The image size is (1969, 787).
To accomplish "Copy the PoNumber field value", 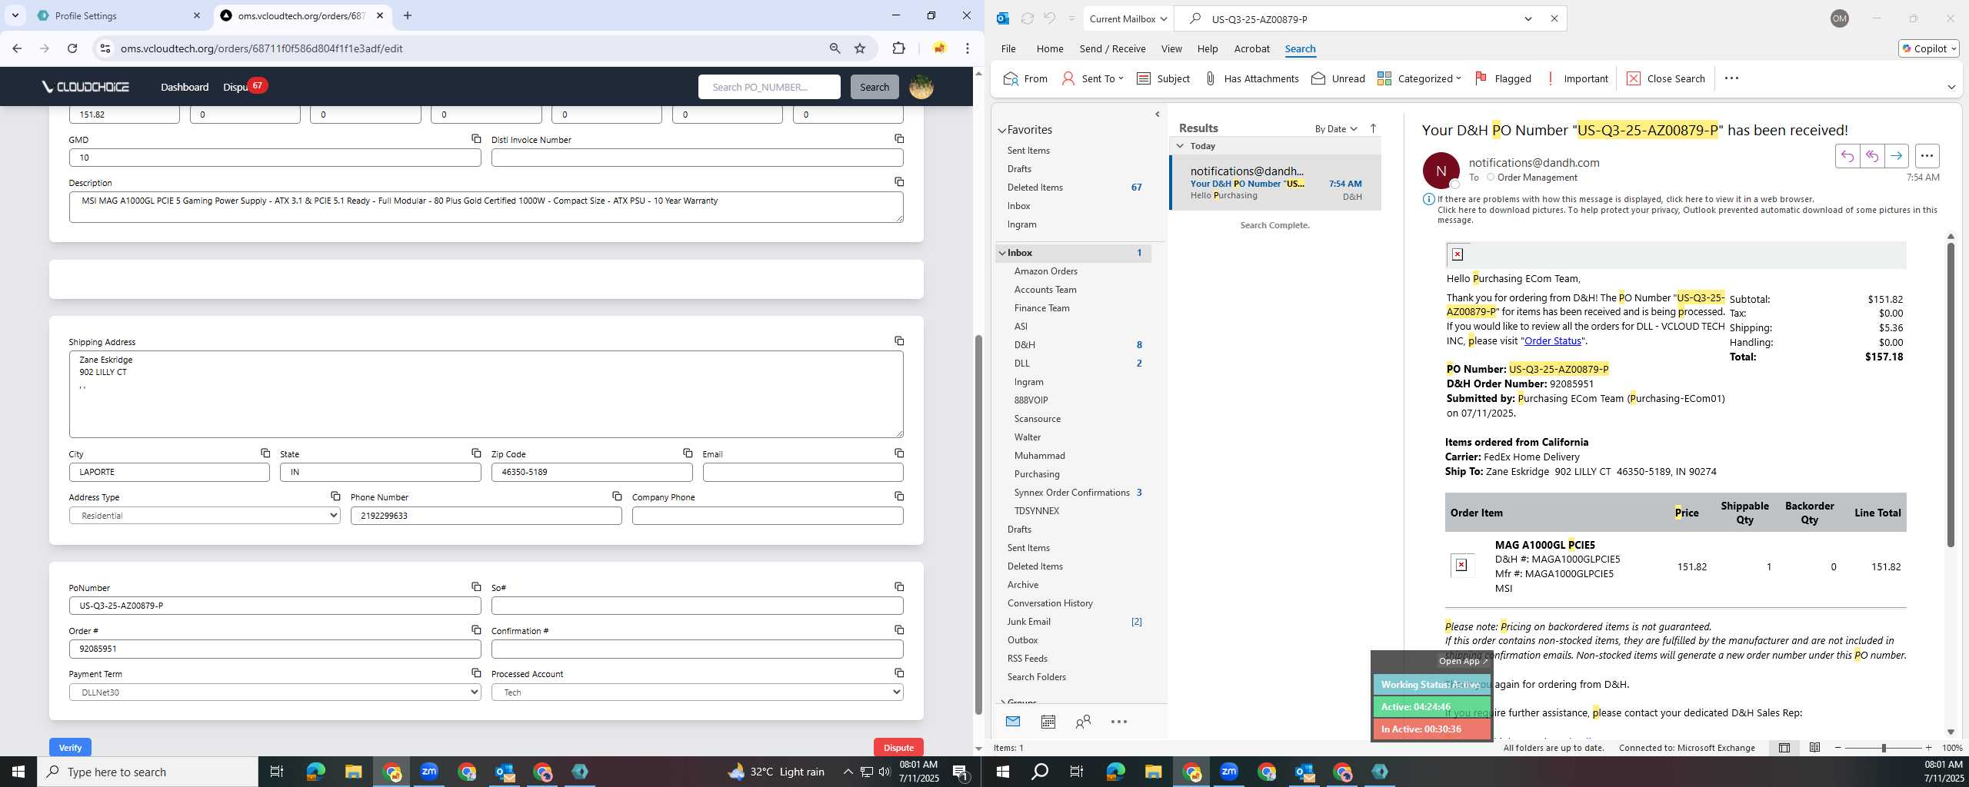I will pyautogui.click(x=476, y=586).
